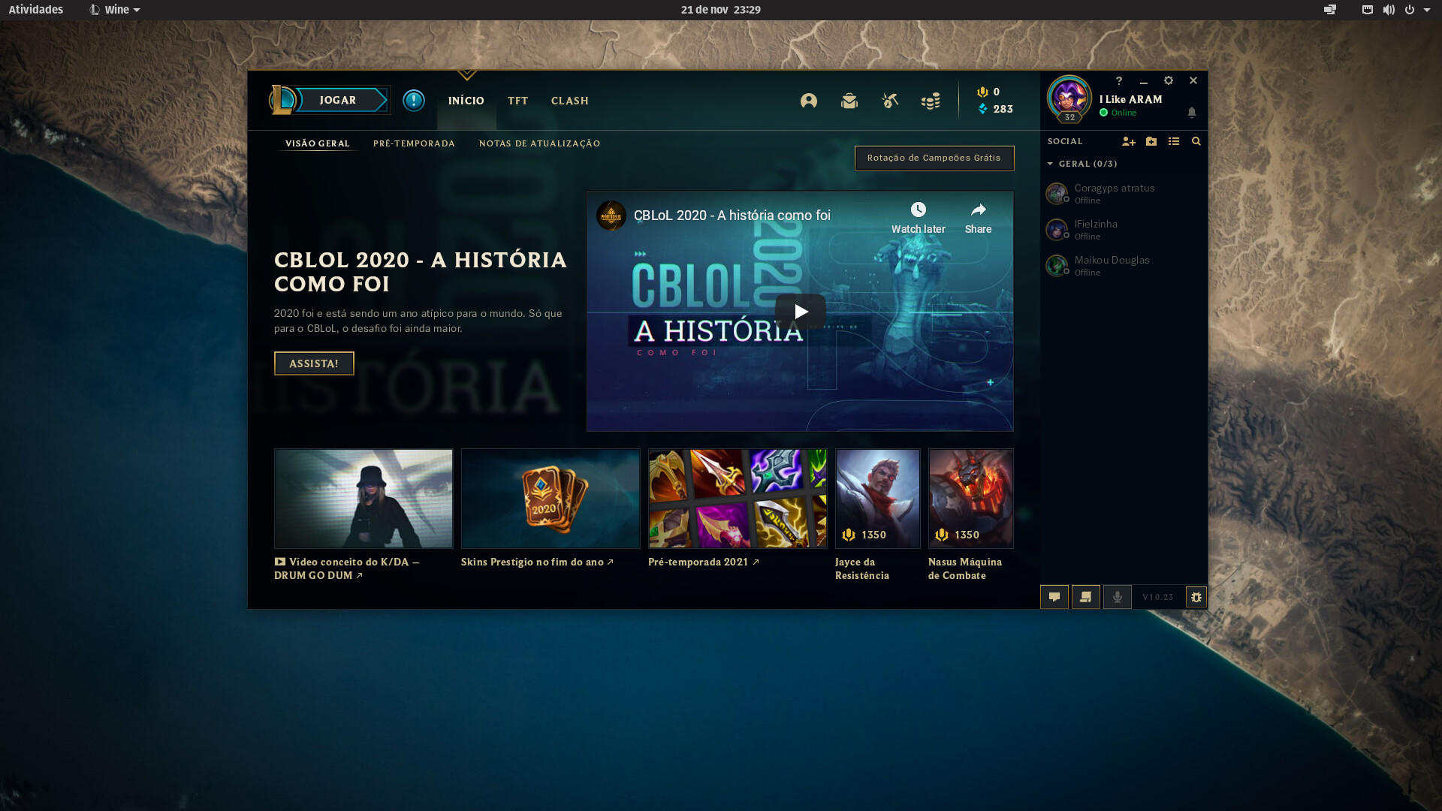Open the TFT tab
1442x811 pixels.
point(517,101)
